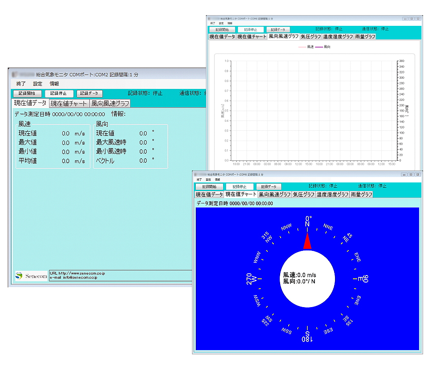This screenshot has height=369, width=430.
Task: Click 記録開始 button in the graph window
Action: [222, 30]
